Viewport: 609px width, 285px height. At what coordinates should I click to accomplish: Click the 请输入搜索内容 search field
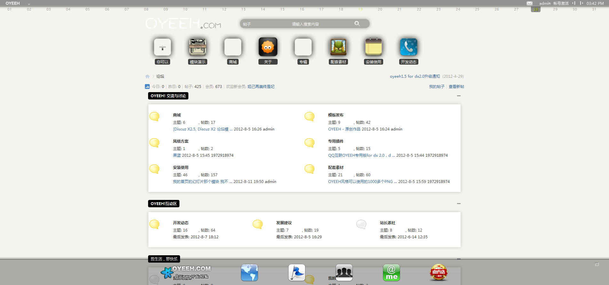(x=305, y=24)
